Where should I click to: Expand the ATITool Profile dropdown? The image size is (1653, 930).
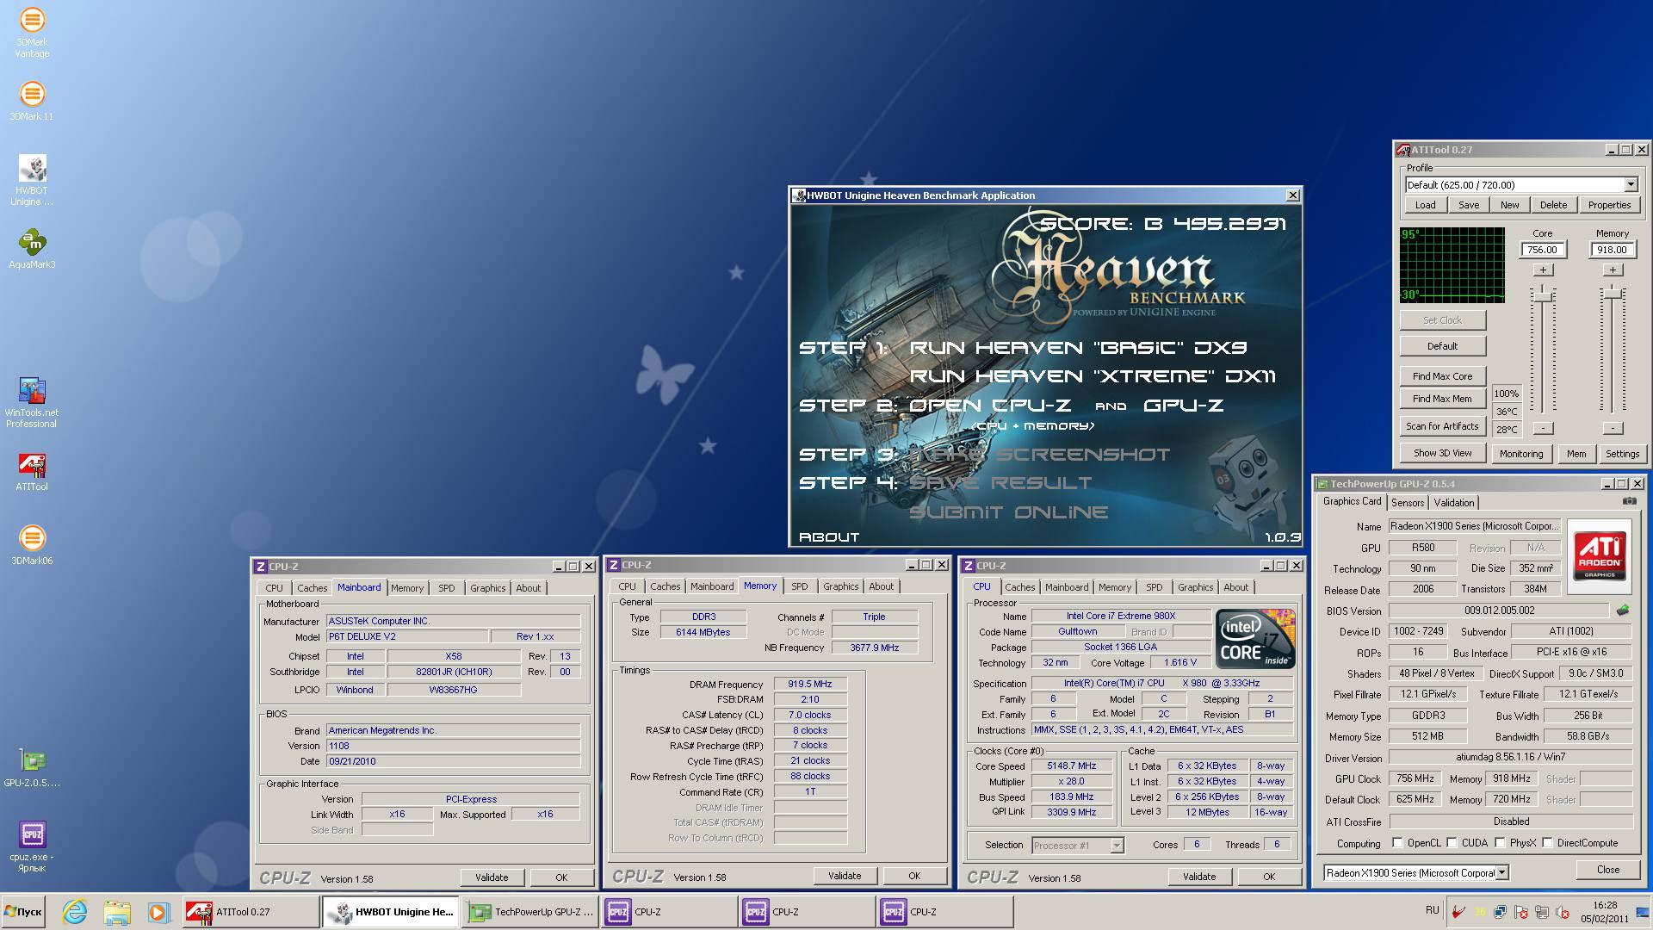point(1631,185)
